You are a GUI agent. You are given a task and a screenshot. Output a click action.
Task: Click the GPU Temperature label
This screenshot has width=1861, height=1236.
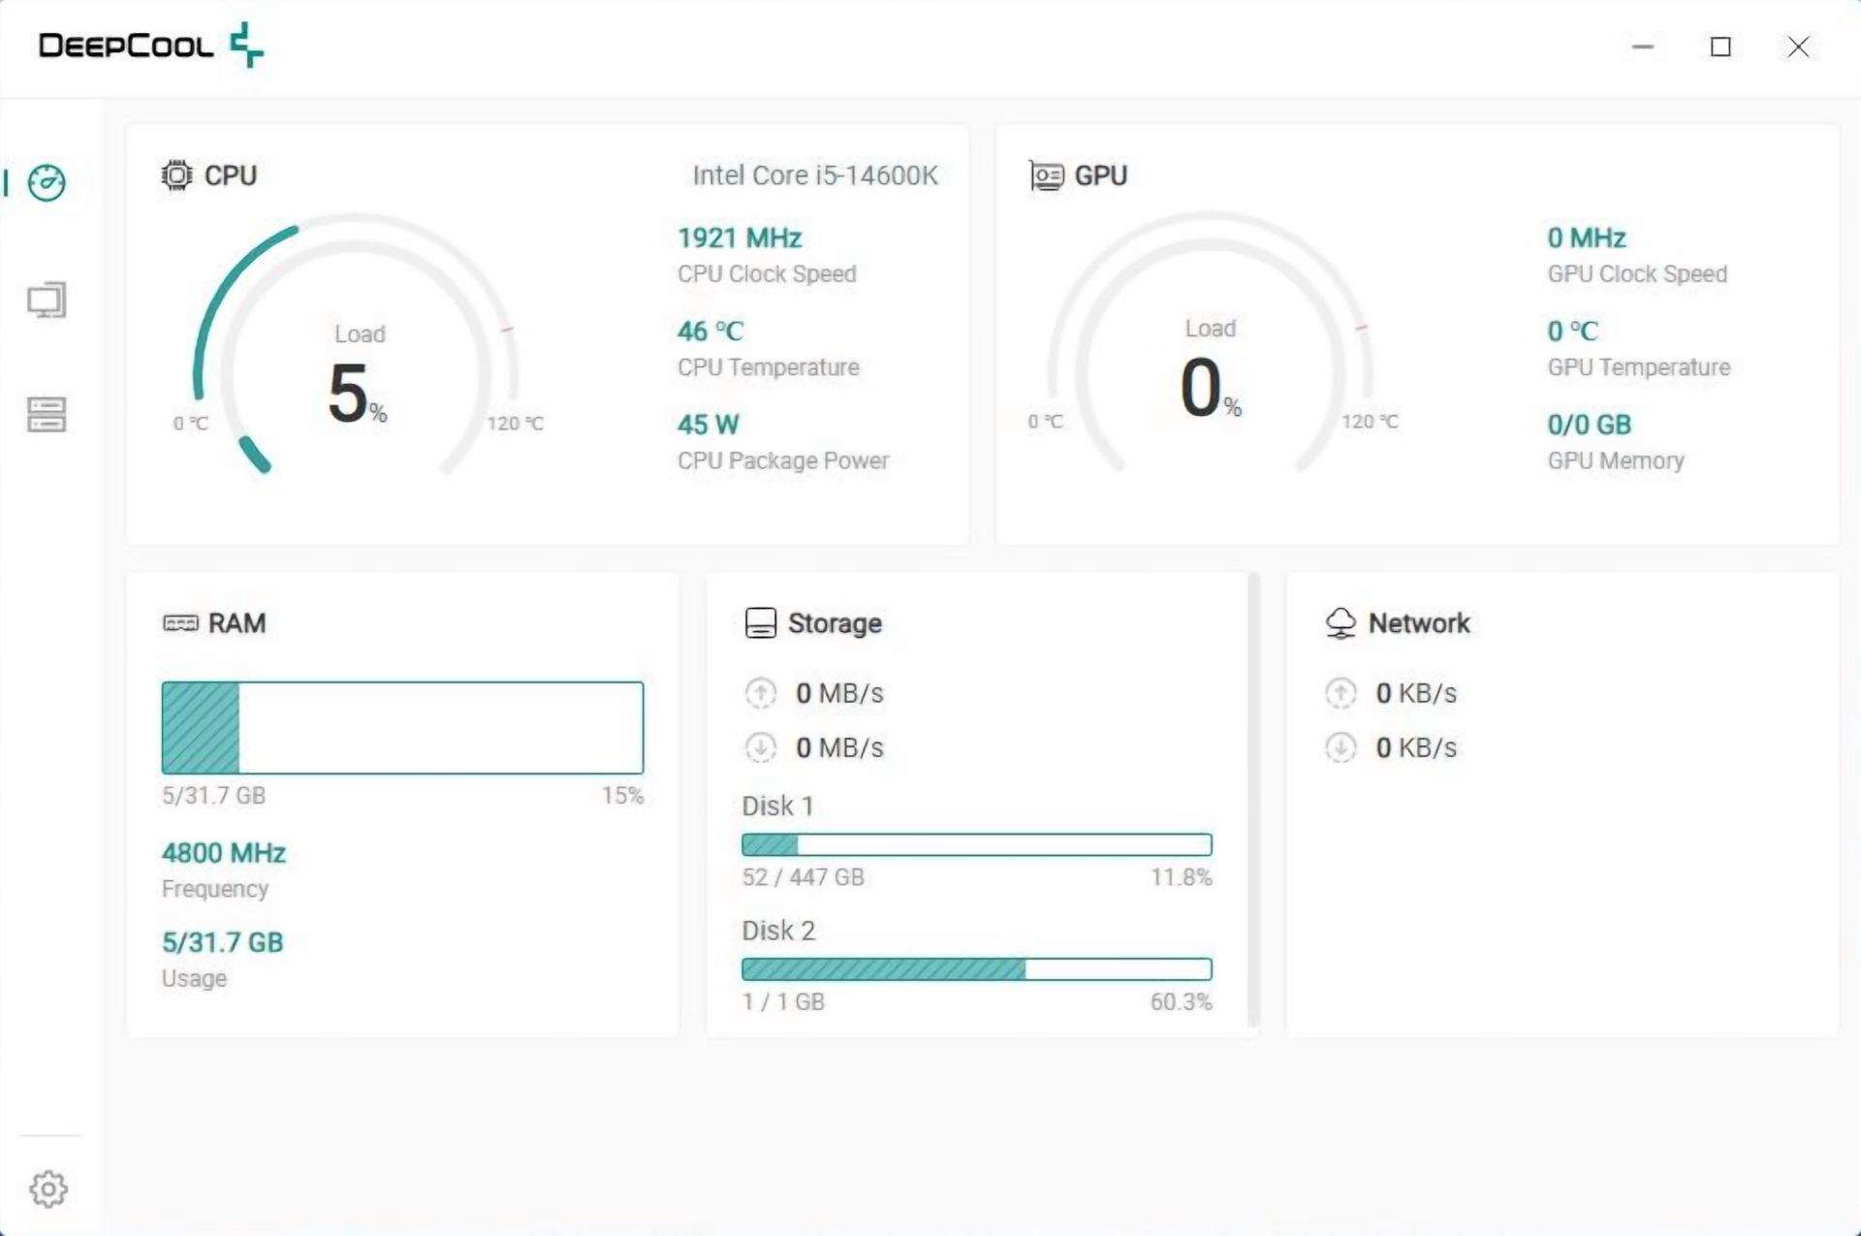[1639, 367]
